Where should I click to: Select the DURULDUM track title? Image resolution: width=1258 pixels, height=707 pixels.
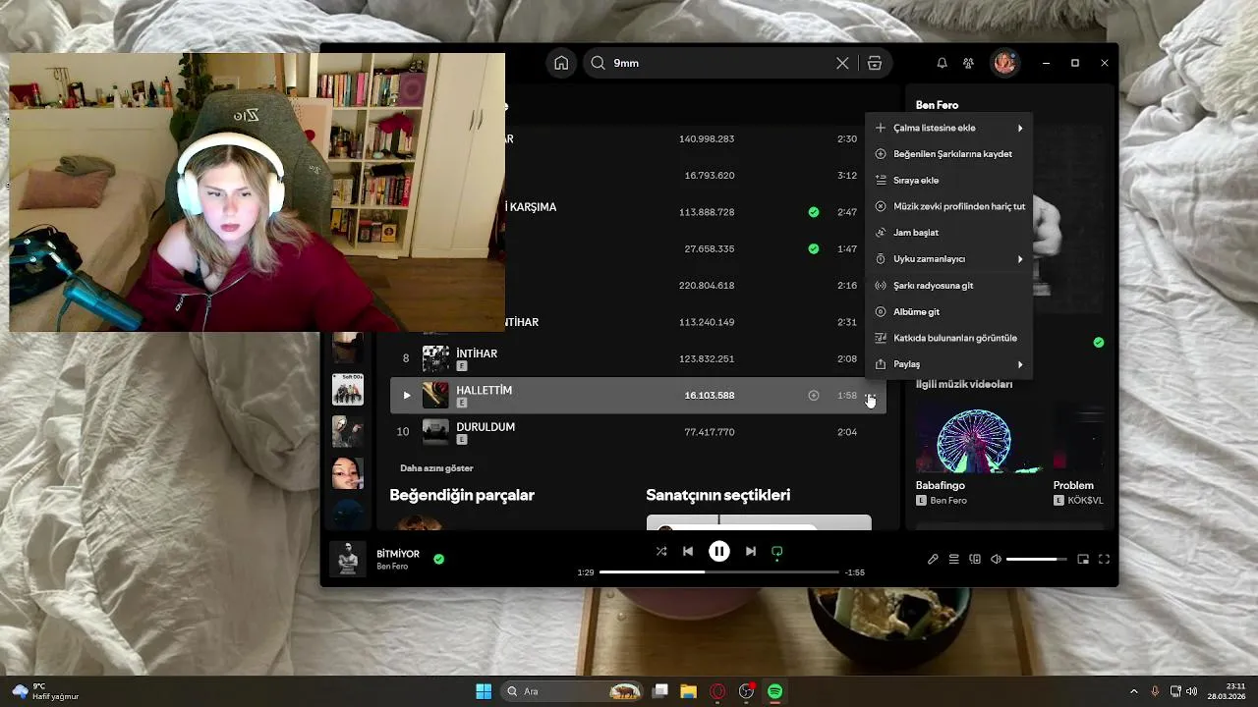(486, 427)
